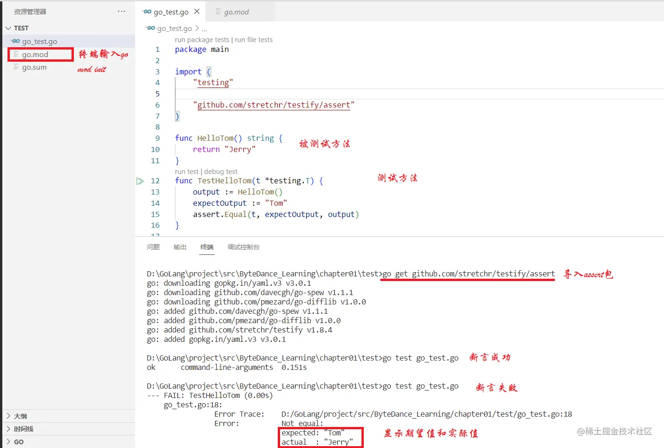This screenshot has width=664, height=448.
Task: Click the 'package main' line
Action: tap(202, 50)
